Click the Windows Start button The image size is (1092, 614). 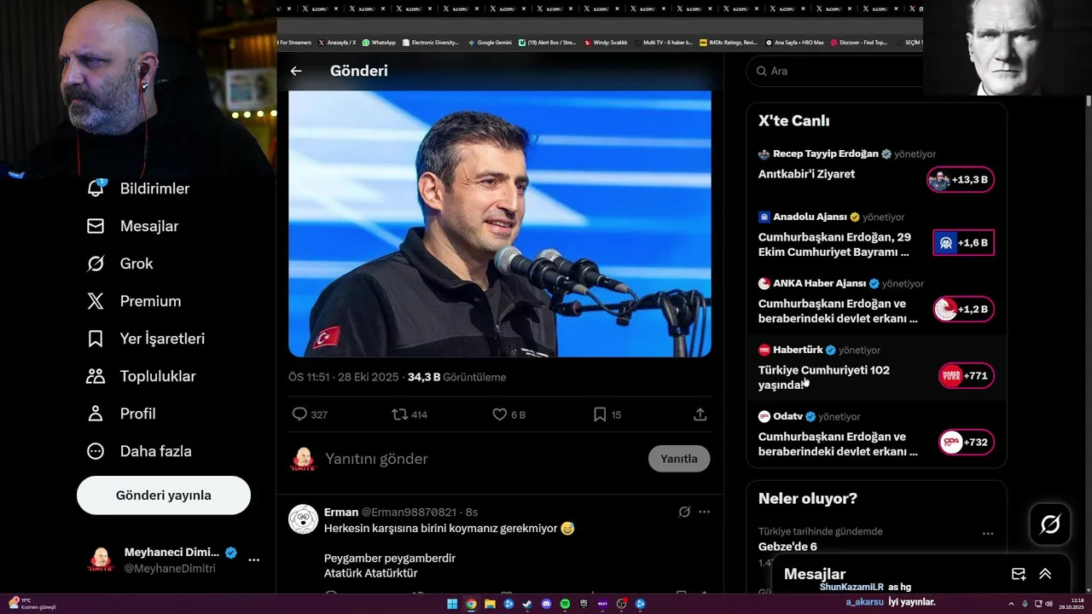(452, 604)
